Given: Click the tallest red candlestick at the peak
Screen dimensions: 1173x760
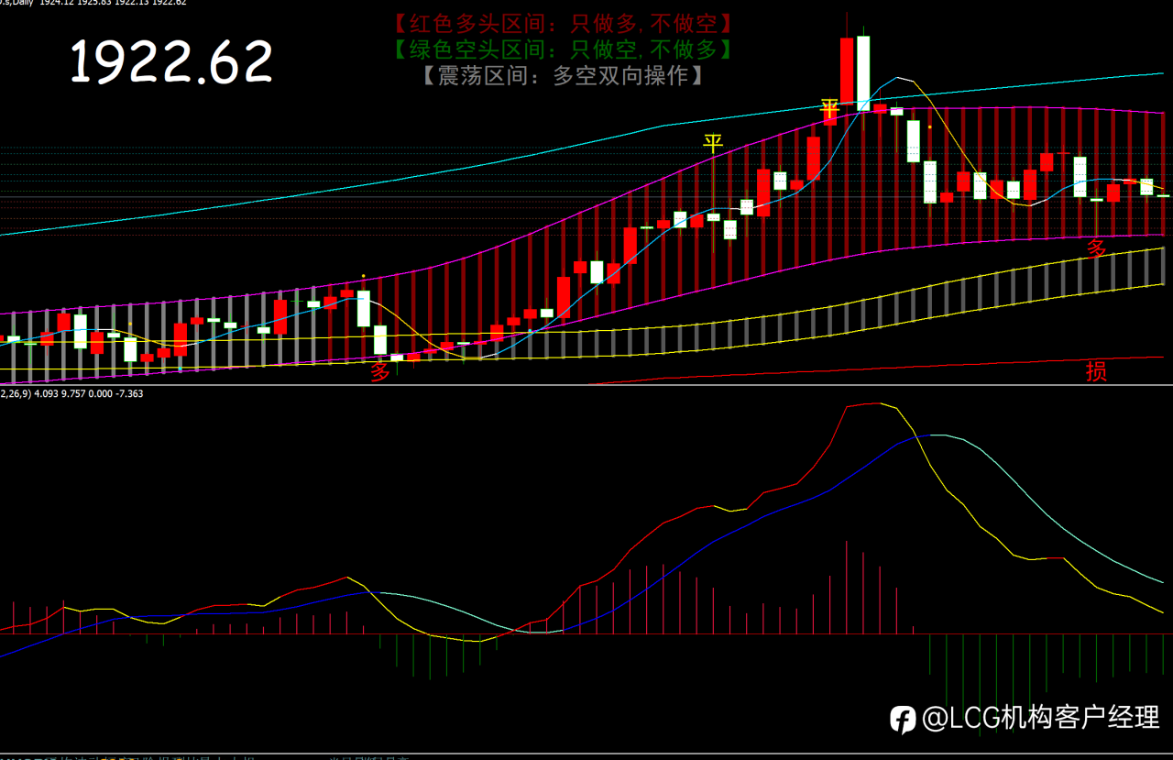Looking at the screenshot, I should click(848, 71).
